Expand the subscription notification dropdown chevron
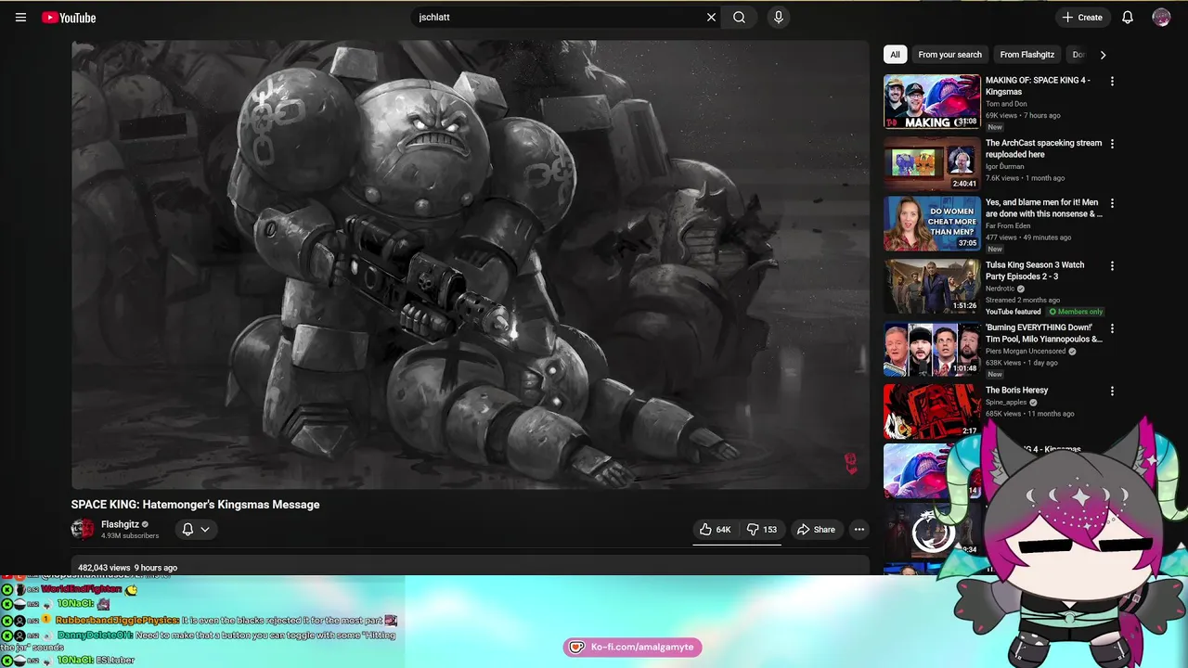 [205, 530]
